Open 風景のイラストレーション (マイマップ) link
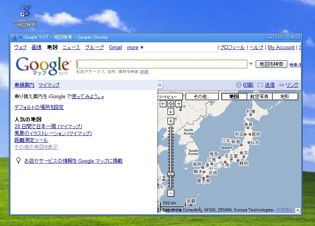The image size is (315, 226). (x=53, y=133)
